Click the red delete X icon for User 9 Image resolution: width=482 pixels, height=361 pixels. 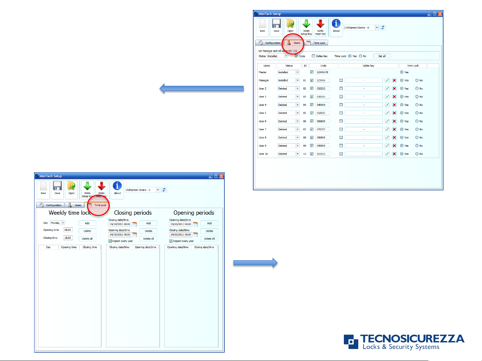pos(394,146)
